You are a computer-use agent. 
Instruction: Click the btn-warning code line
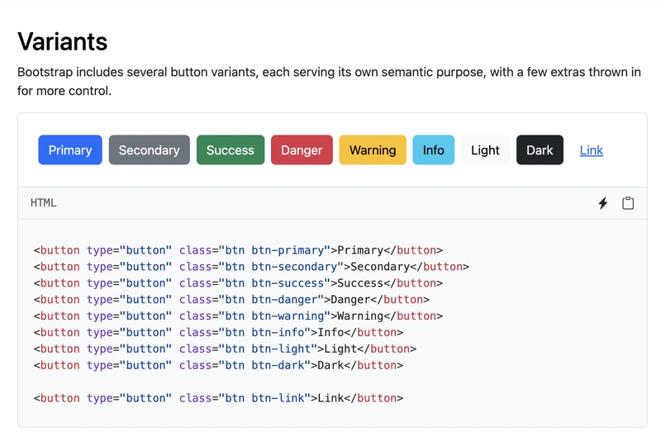[238, 316]
